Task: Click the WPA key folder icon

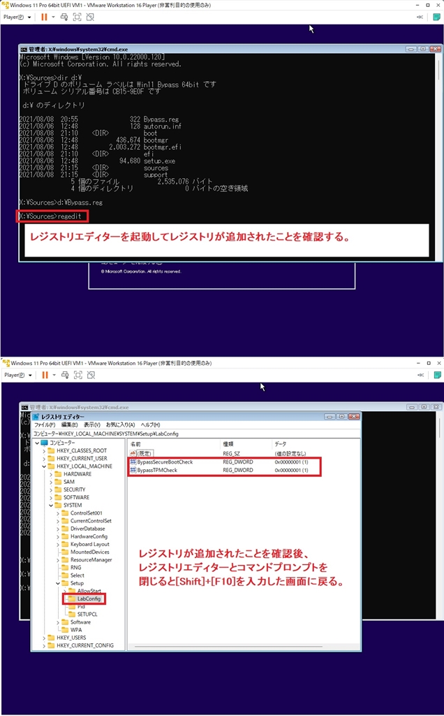Action: click(65, 630)
